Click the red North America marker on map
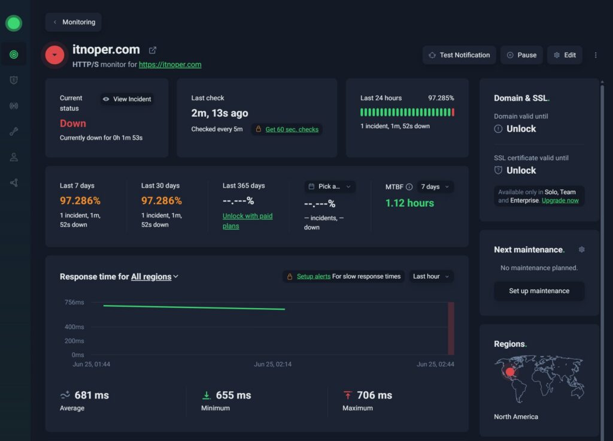This screenshot has height=441, width=613. (x=510, y=371)
